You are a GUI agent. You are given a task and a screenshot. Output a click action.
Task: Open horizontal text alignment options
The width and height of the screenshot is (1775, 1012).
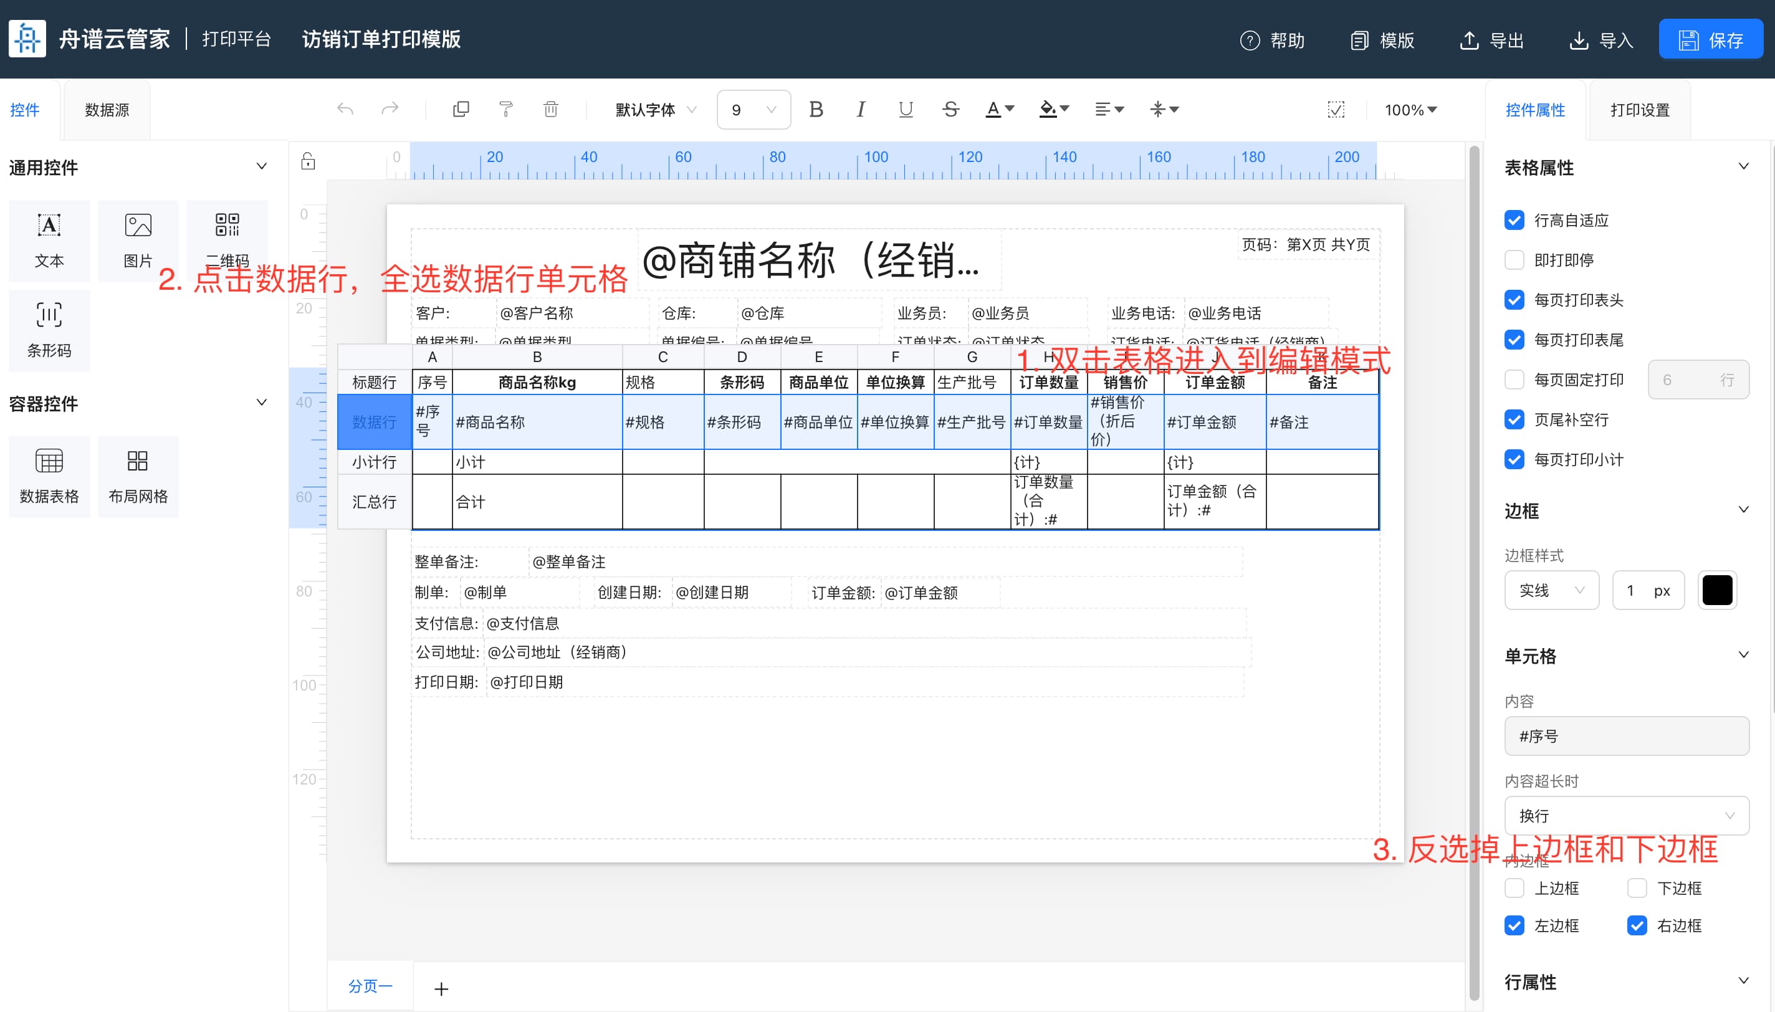(x=1109, y=109)
